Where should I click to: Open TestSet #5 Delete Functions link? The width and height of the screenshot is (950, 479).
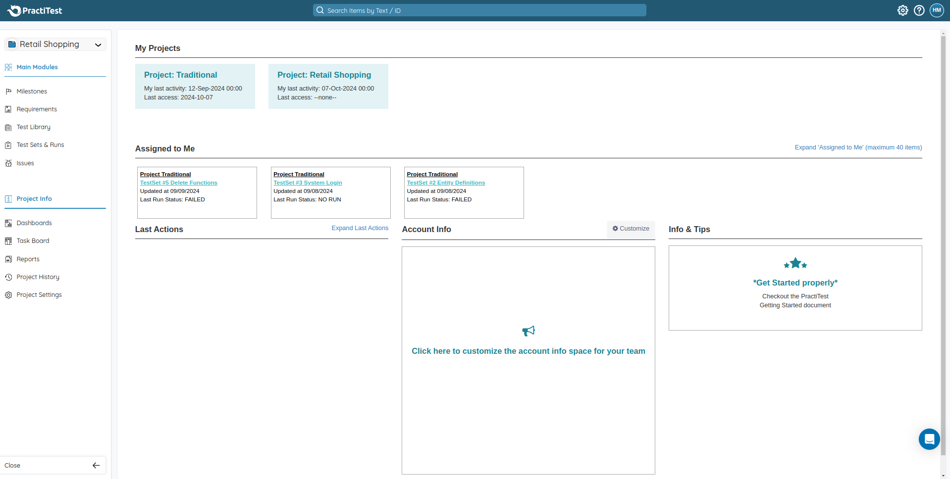(x=178, y=183)
